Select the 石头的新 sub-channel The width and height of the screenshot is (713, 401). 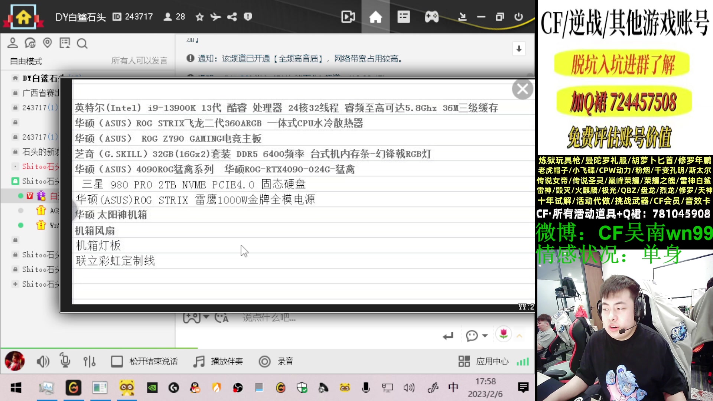coord(40,152)
